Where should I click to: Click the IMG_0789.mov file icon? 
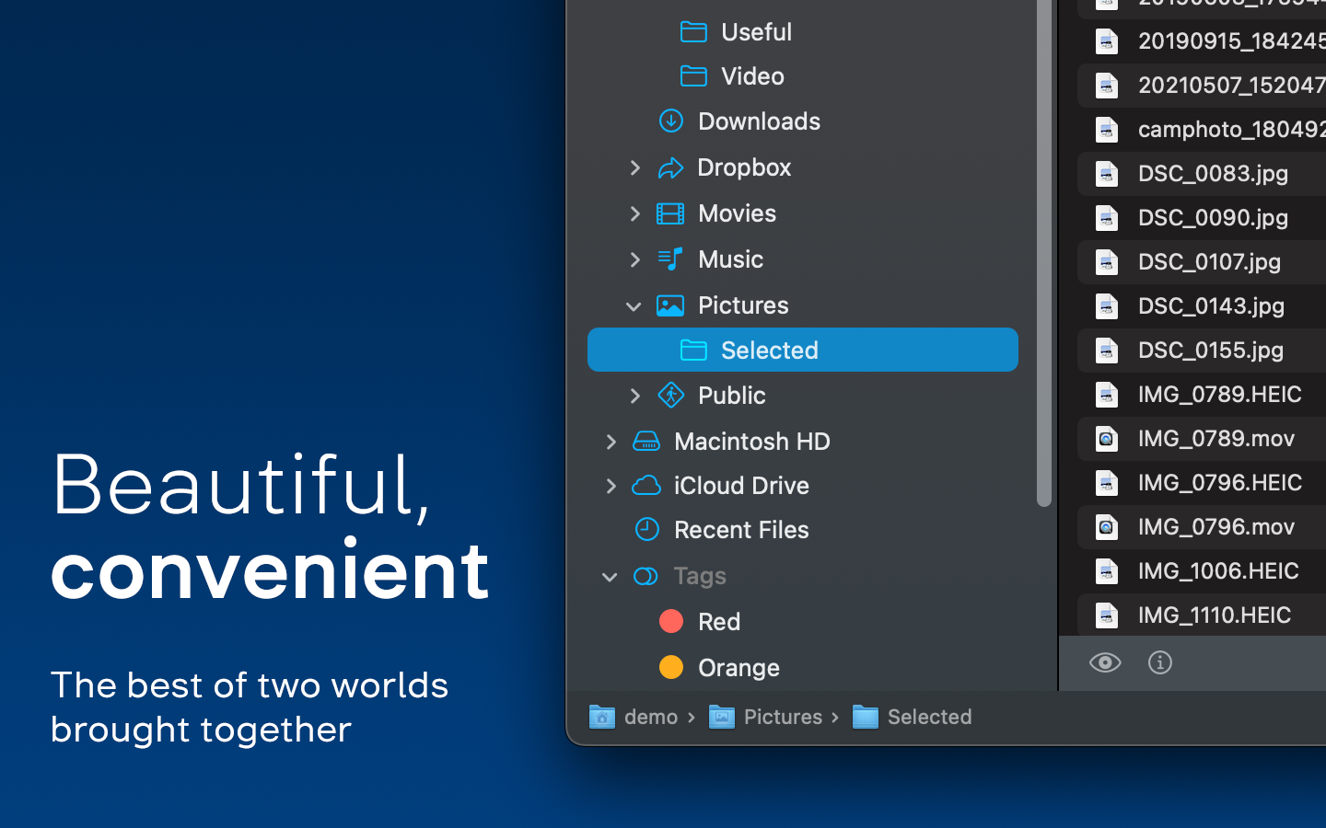[1107, 439]
